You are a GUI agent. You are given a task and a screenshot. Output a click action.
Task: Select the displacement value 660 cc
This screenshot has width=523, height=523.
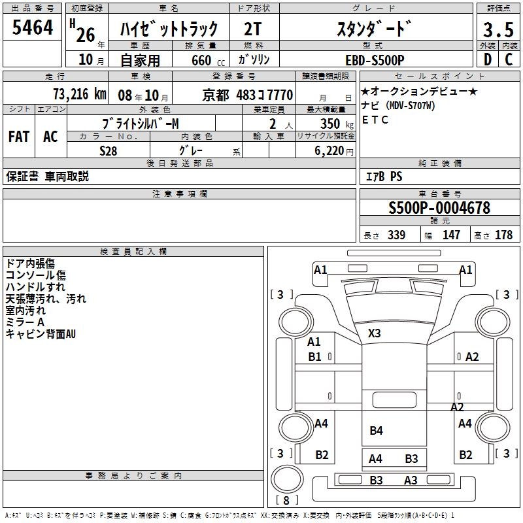tap(208, 60)
